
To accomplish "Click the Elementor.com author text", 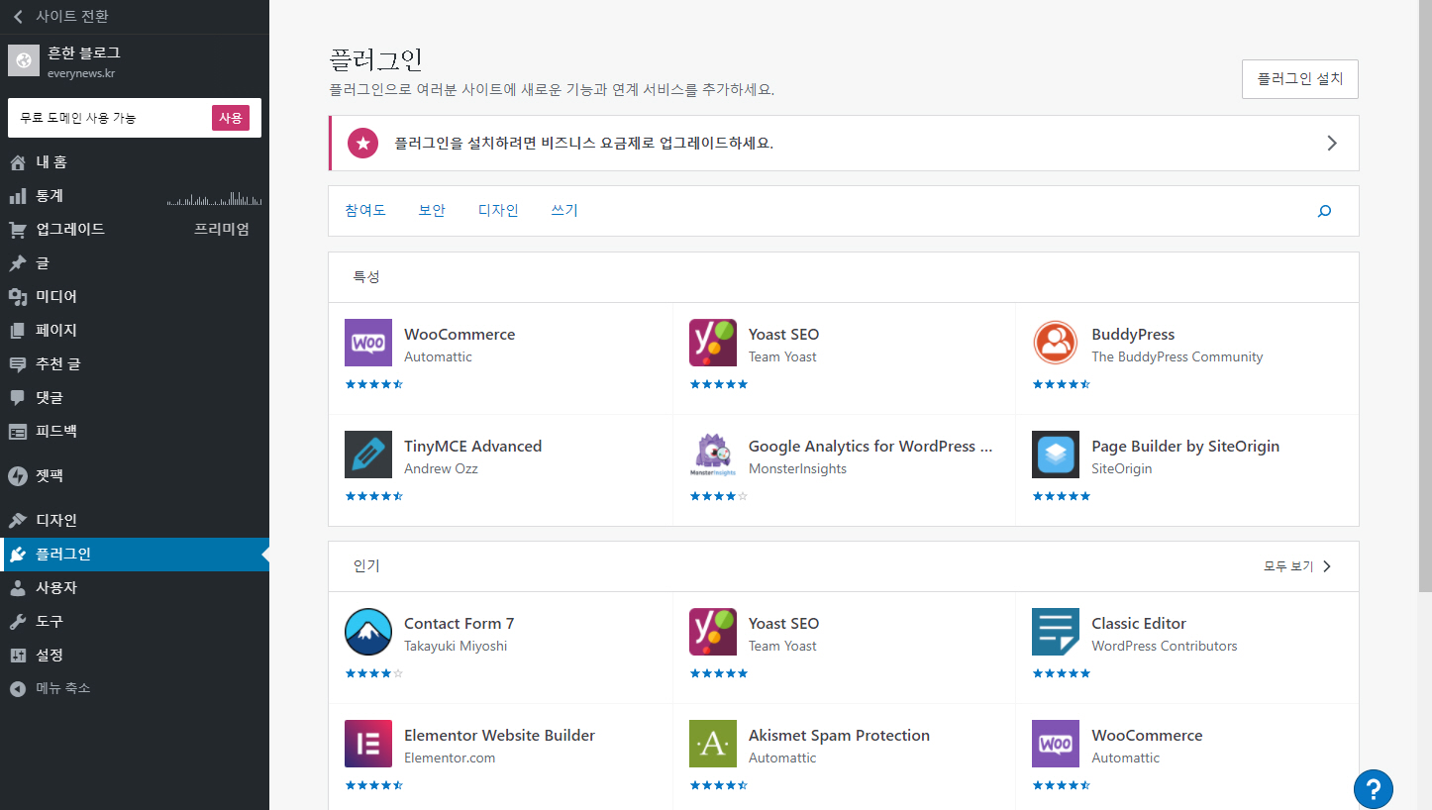I will point(450,759).
